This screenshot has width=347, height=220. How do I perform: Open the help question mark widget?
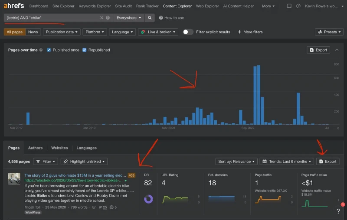point(338,211)
